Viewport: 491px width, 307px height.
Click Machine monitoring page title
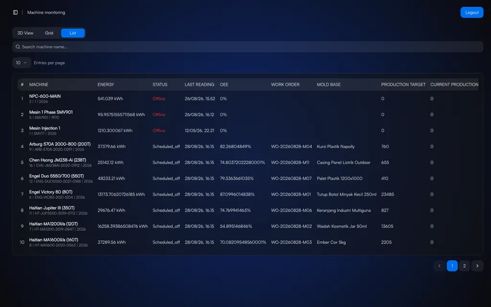[46, 12]
